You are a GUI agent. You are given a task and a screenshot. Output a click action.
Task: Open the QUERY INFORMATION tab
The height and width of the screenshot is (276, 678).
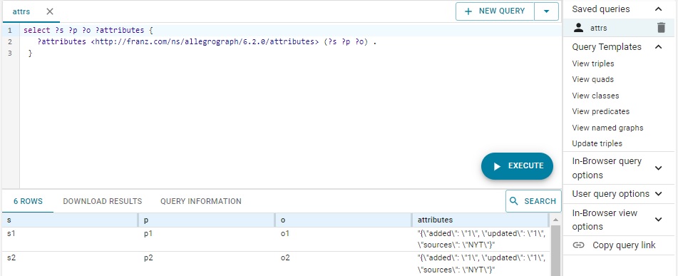pos(201,201)
